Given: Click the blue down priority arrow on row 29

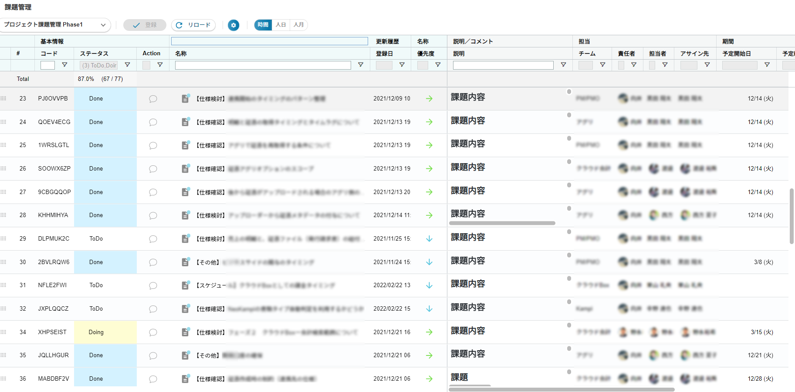Looking at the screenshot, I should (429, 238).
